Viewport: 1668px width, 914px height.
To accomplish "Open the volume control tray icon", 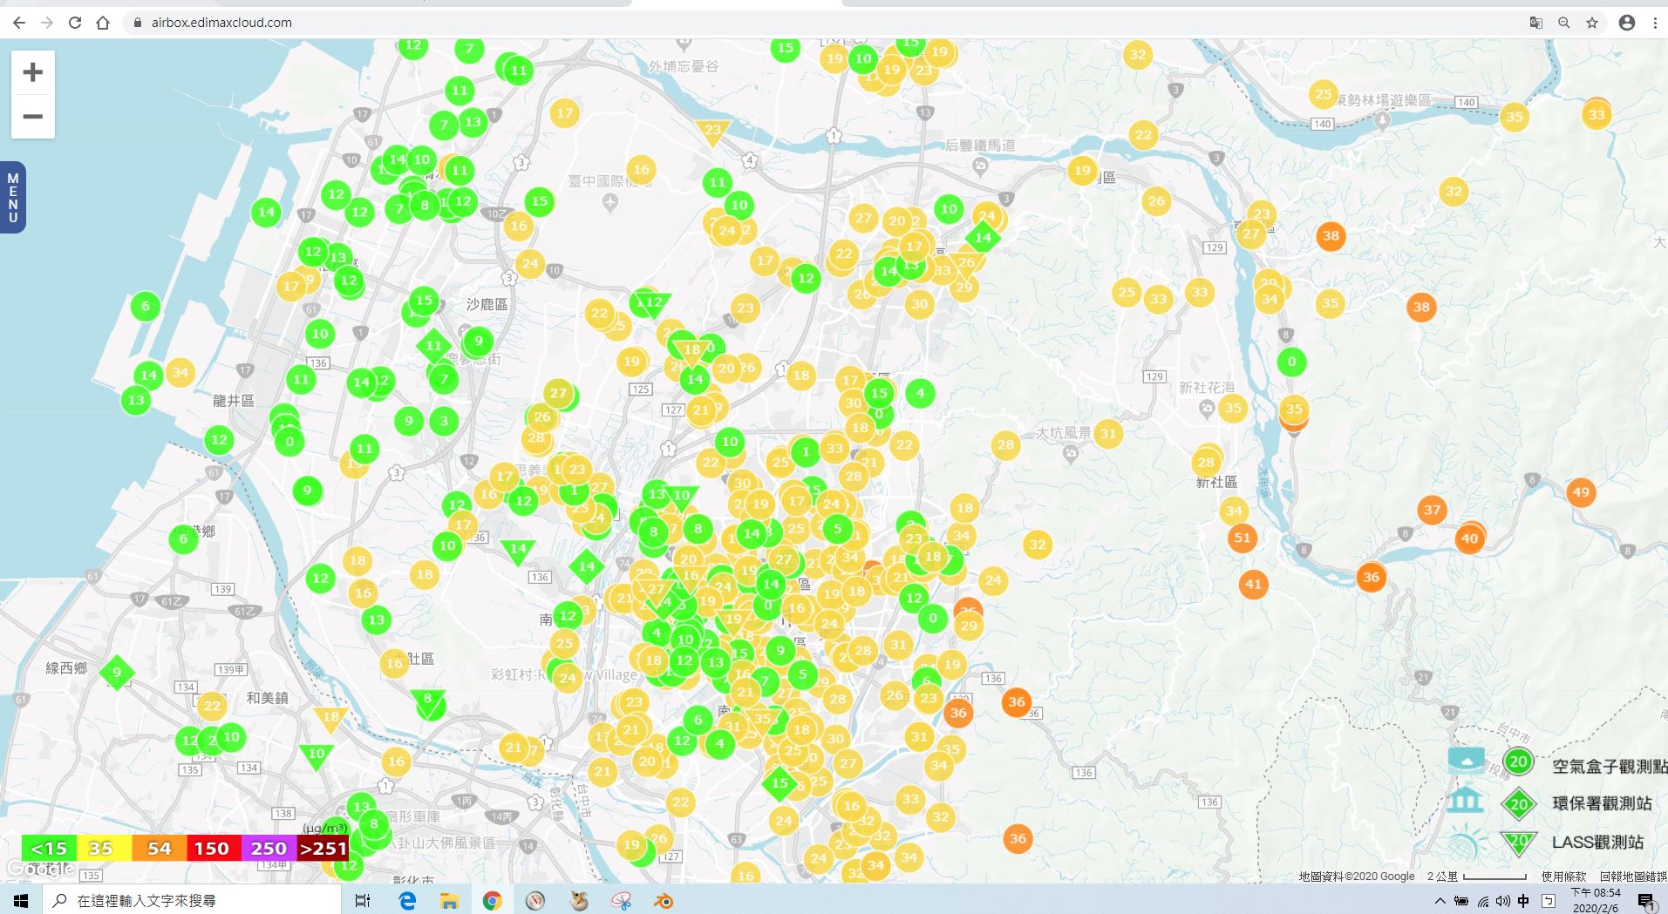I will [1502, 901].
